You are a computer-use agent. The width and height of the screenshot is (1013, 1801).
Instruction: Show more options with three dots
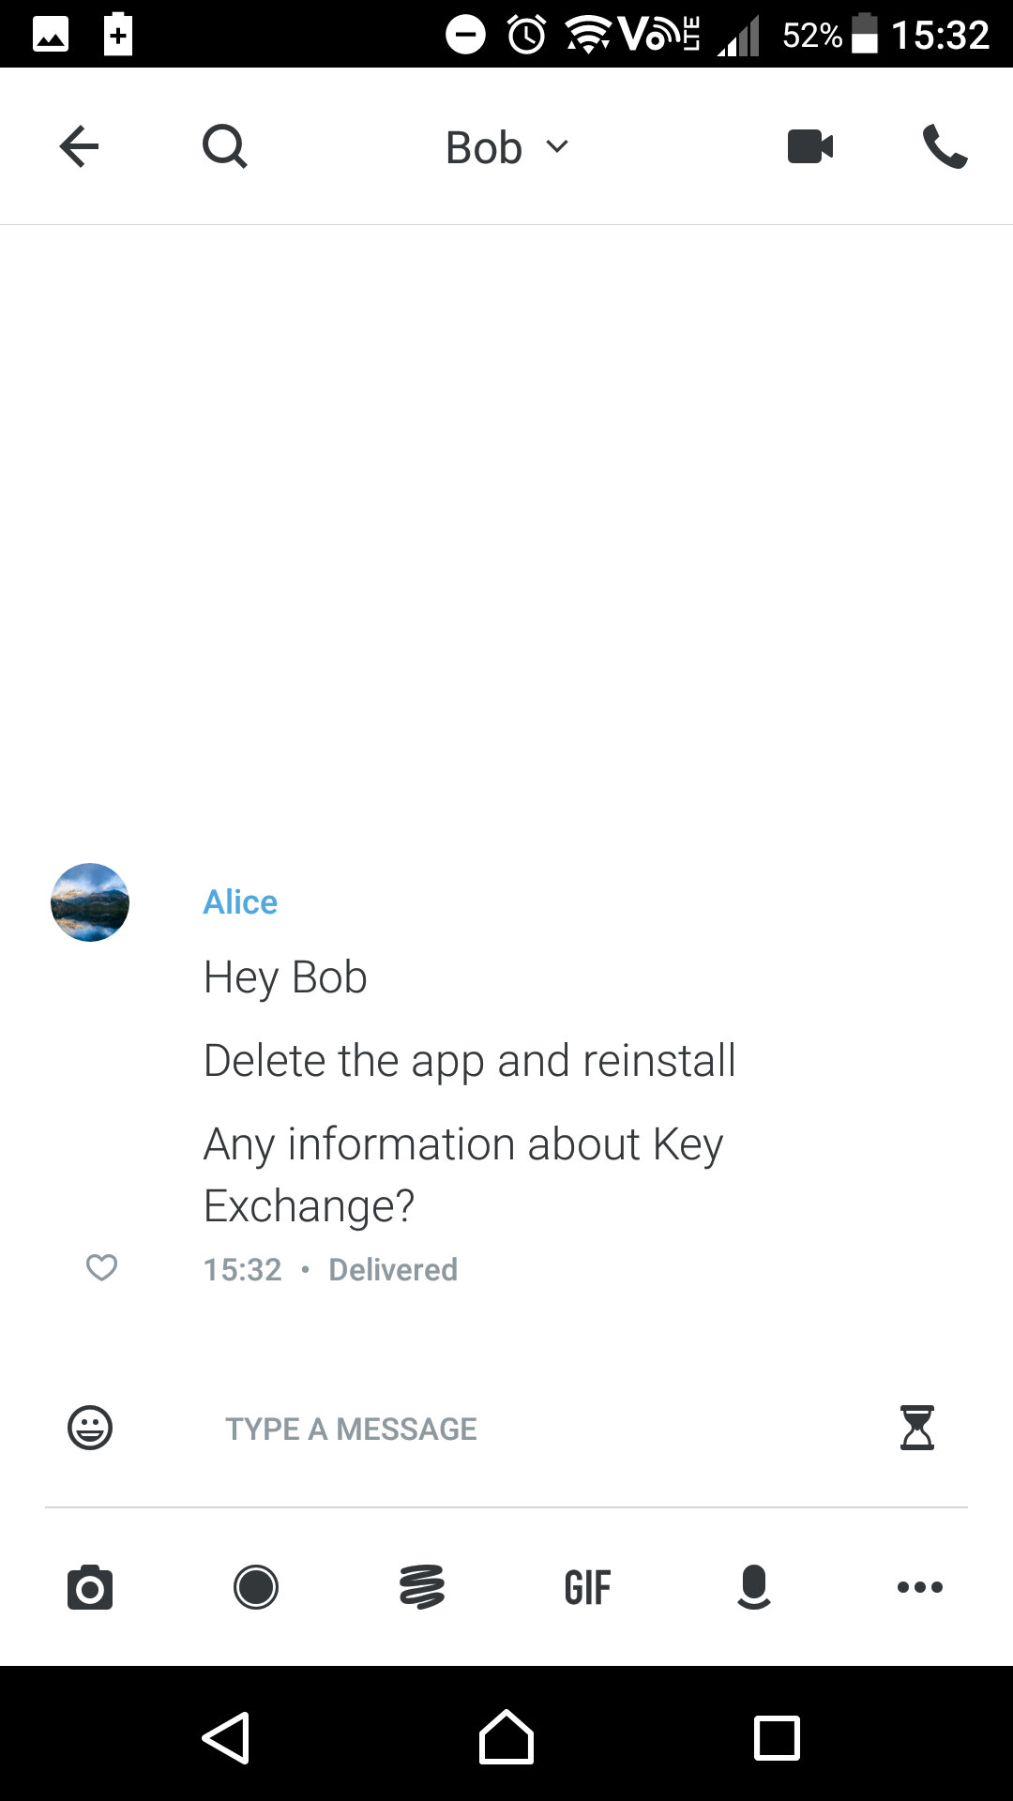tap(919, 1587)
